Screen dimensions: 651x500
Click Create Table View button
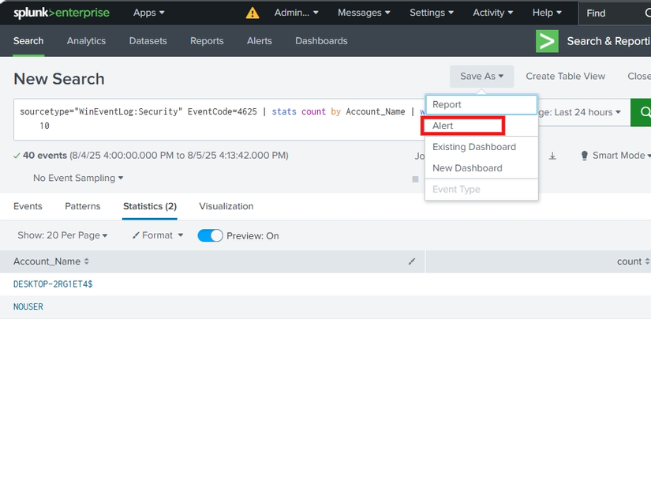coord(566,77)
